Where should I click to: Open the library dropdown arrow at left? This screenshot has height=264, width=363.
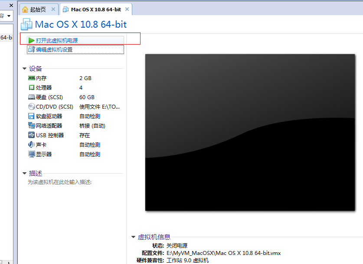[9, 16]
